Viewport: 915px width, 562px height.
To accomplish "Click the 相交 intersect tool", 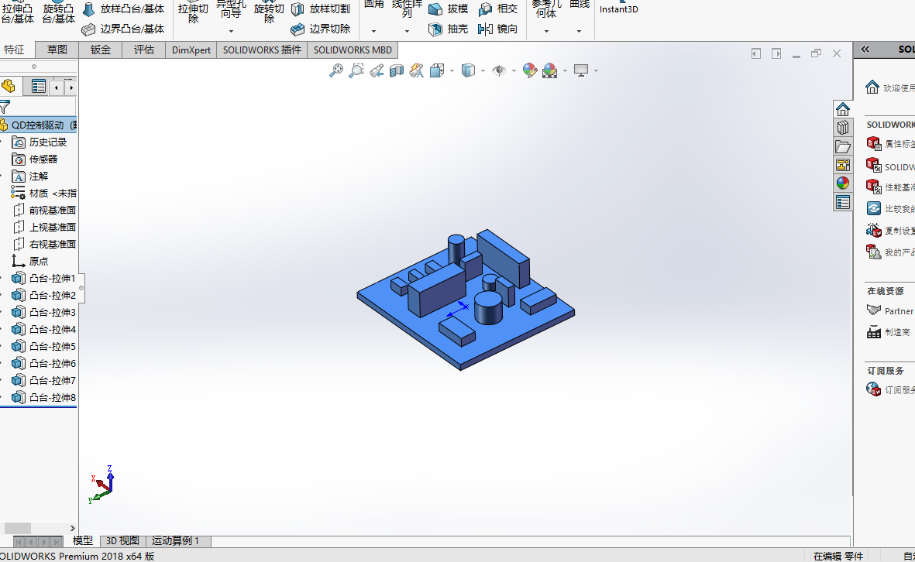I will (498, 9).
